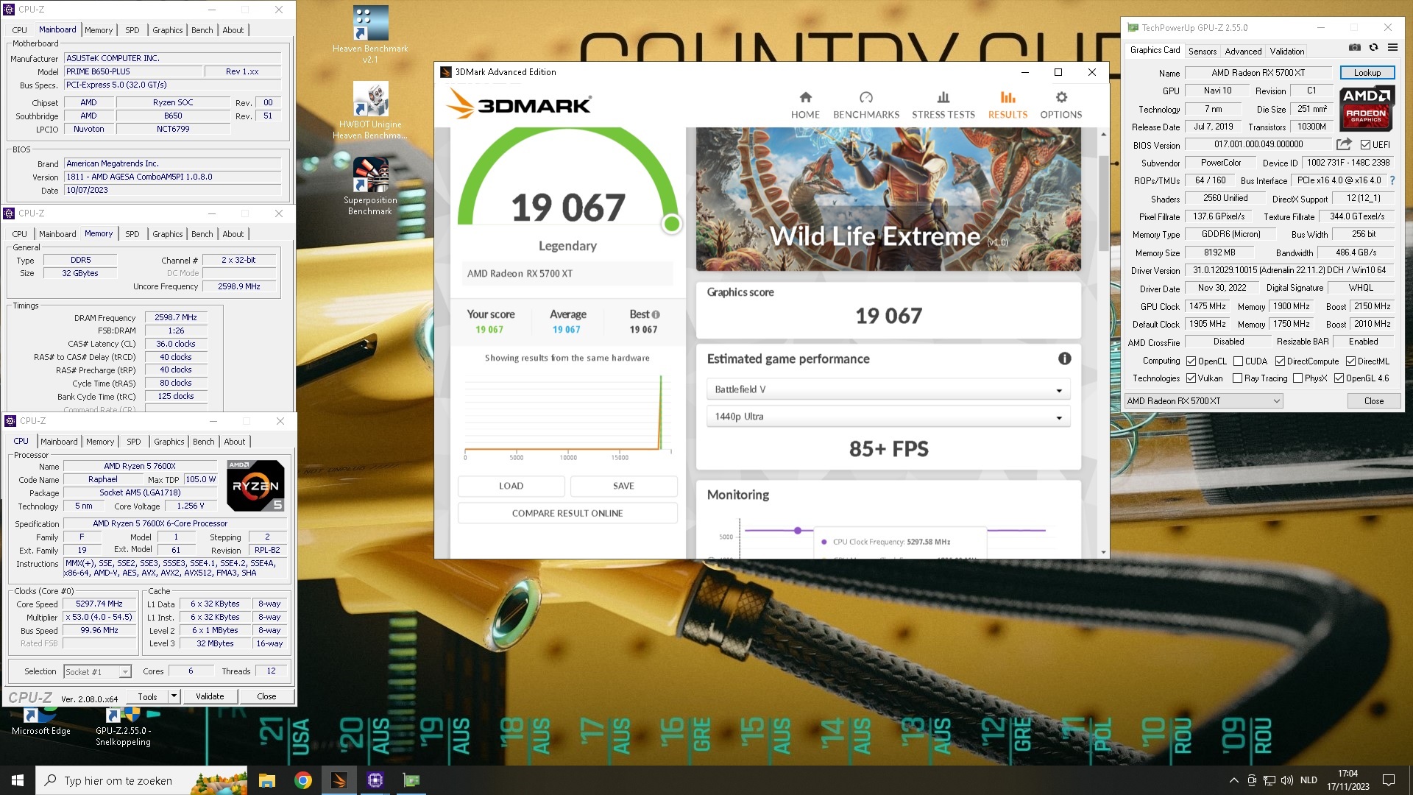Click Validate button in CPU-Z

click(x=210, y=696)
